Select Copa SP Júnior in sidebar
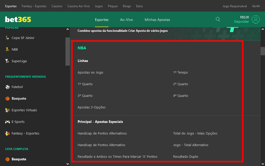This screenshot has width=265, height=166. (23, 38)
